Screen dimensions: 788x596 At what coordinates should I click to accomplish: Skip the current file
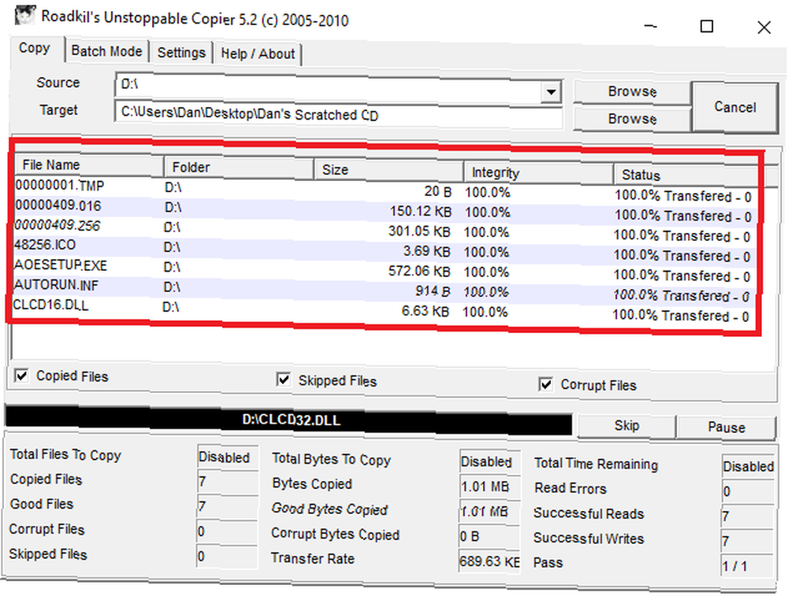tap(626, 426)
